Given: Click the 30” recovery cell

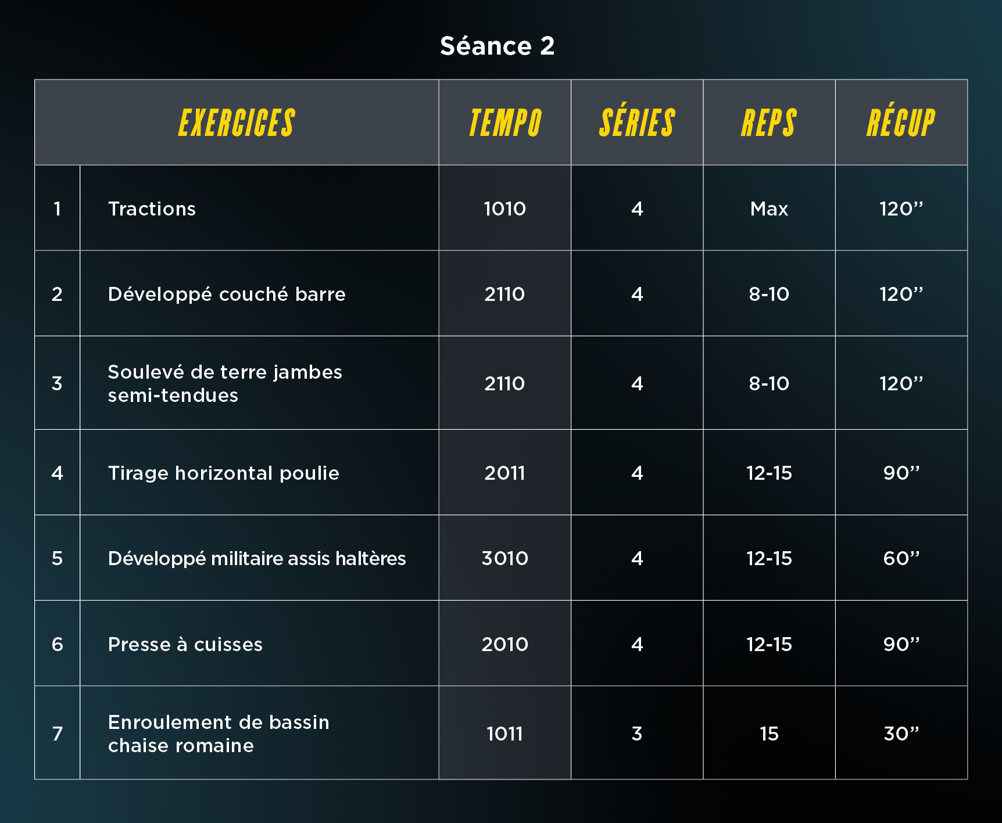Looking at the screenshot, I should [x=901, y=734].
